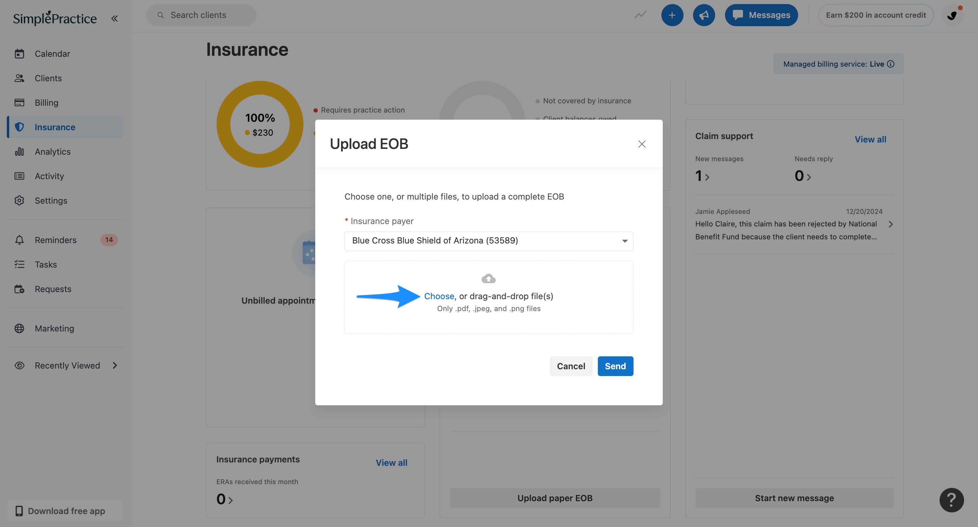Click the cloud upload icon
The width and height of the screenshot is (978, 527).
(488, 279)
